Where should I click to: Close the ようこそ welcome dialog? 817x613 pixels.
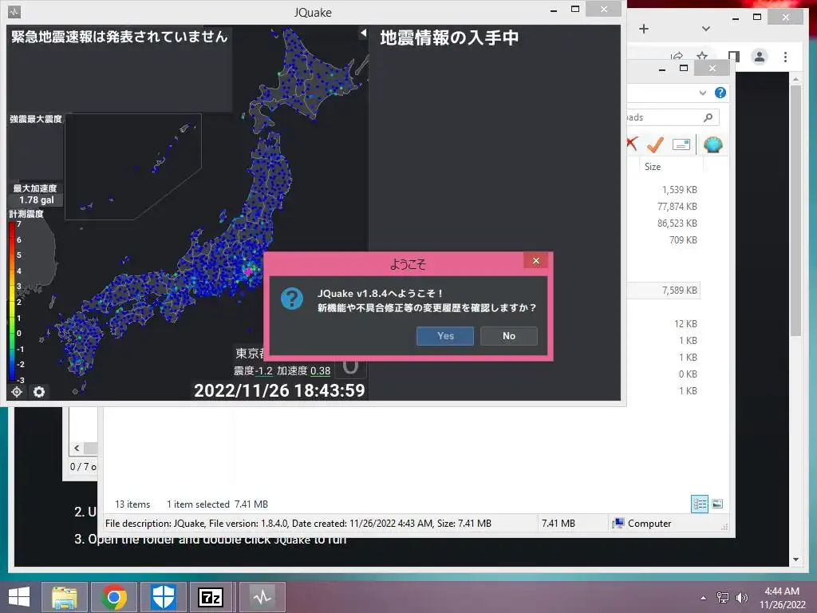click(535, 261)
